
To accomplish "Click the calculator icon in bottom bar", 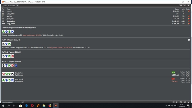I will point(174,102).
